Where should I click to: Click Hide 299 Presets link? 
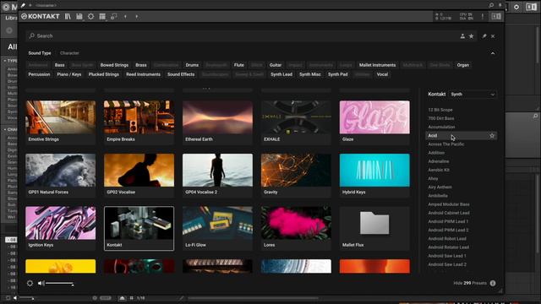point(470,283)
